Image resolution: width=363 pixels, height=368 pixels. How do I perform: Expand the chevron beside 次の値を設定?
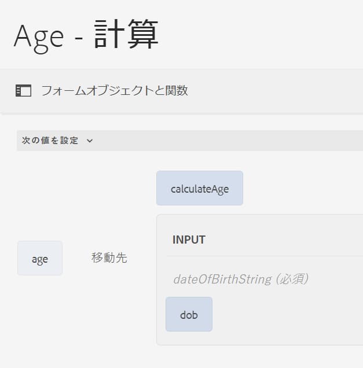point(90,140)
